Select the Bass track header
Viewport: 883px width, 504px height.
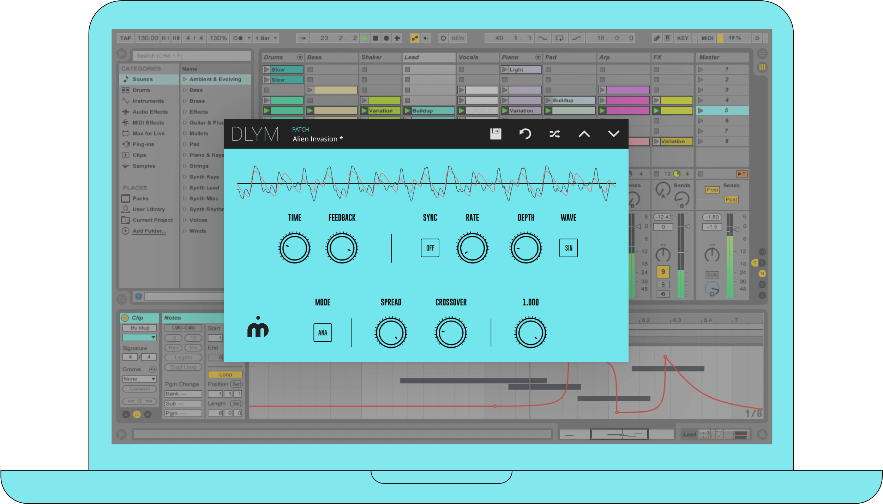coord(332,57)
